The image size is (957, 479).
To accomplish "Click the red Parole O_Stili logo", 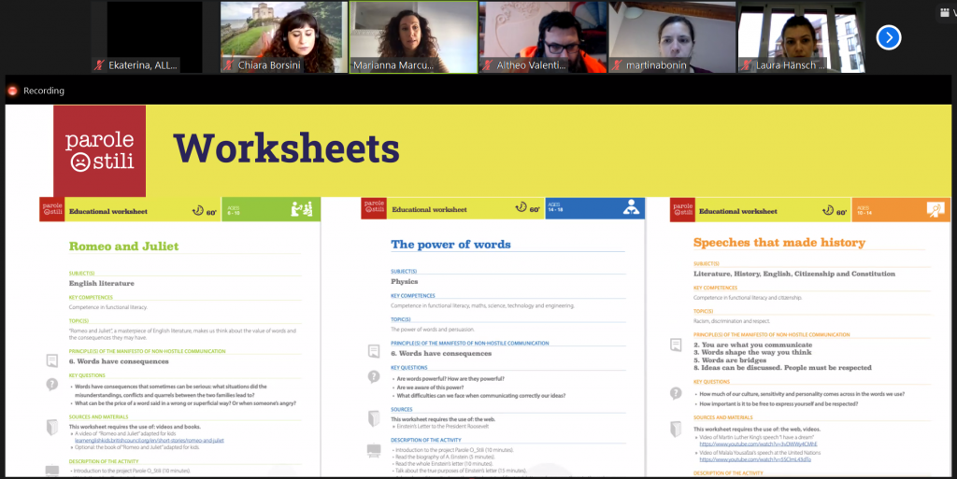I will click(x=99, y=151).
